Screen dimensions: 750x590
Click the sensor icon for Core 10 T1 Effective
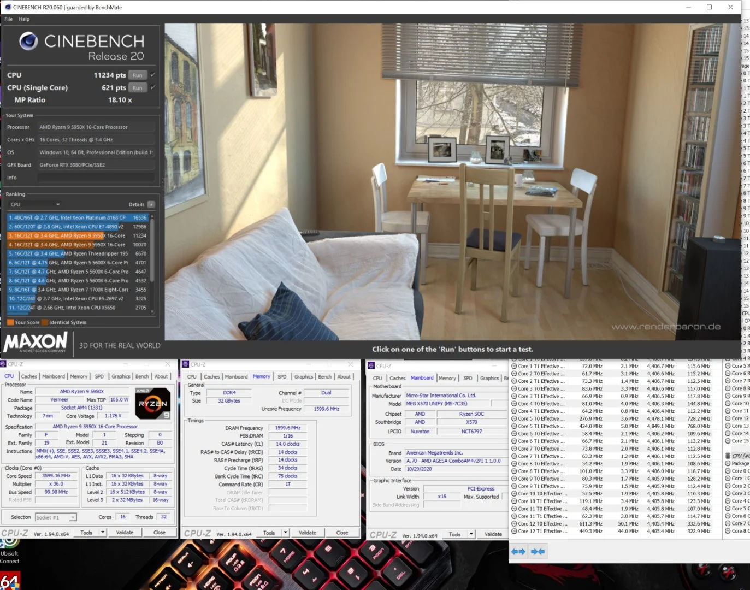point(513,501)
